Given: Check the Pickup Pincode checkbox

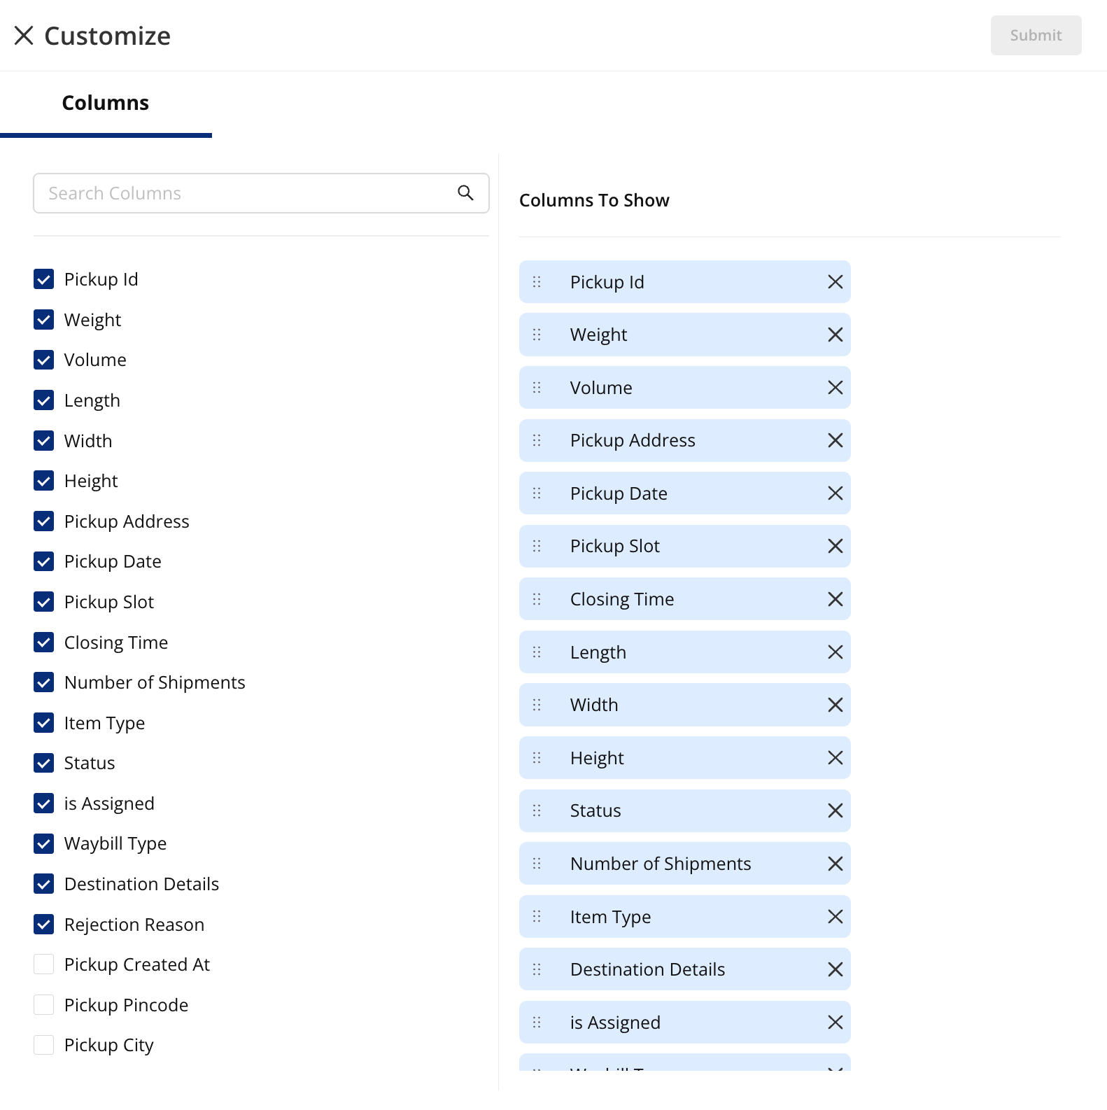Looking at the screenshot, I should (x=44, y=1005).
